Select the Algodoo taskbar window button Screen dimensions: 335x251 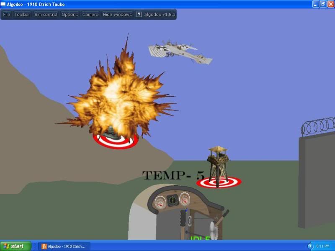pos(64,246)
